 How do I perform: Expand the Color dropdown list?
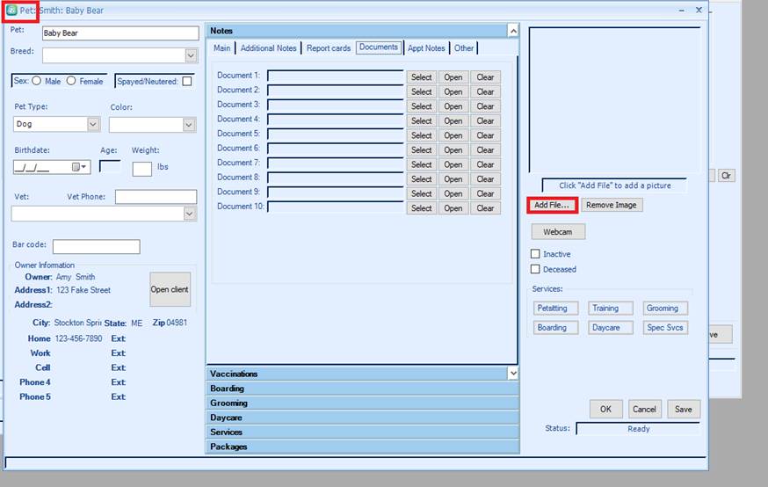coord(189,125)
